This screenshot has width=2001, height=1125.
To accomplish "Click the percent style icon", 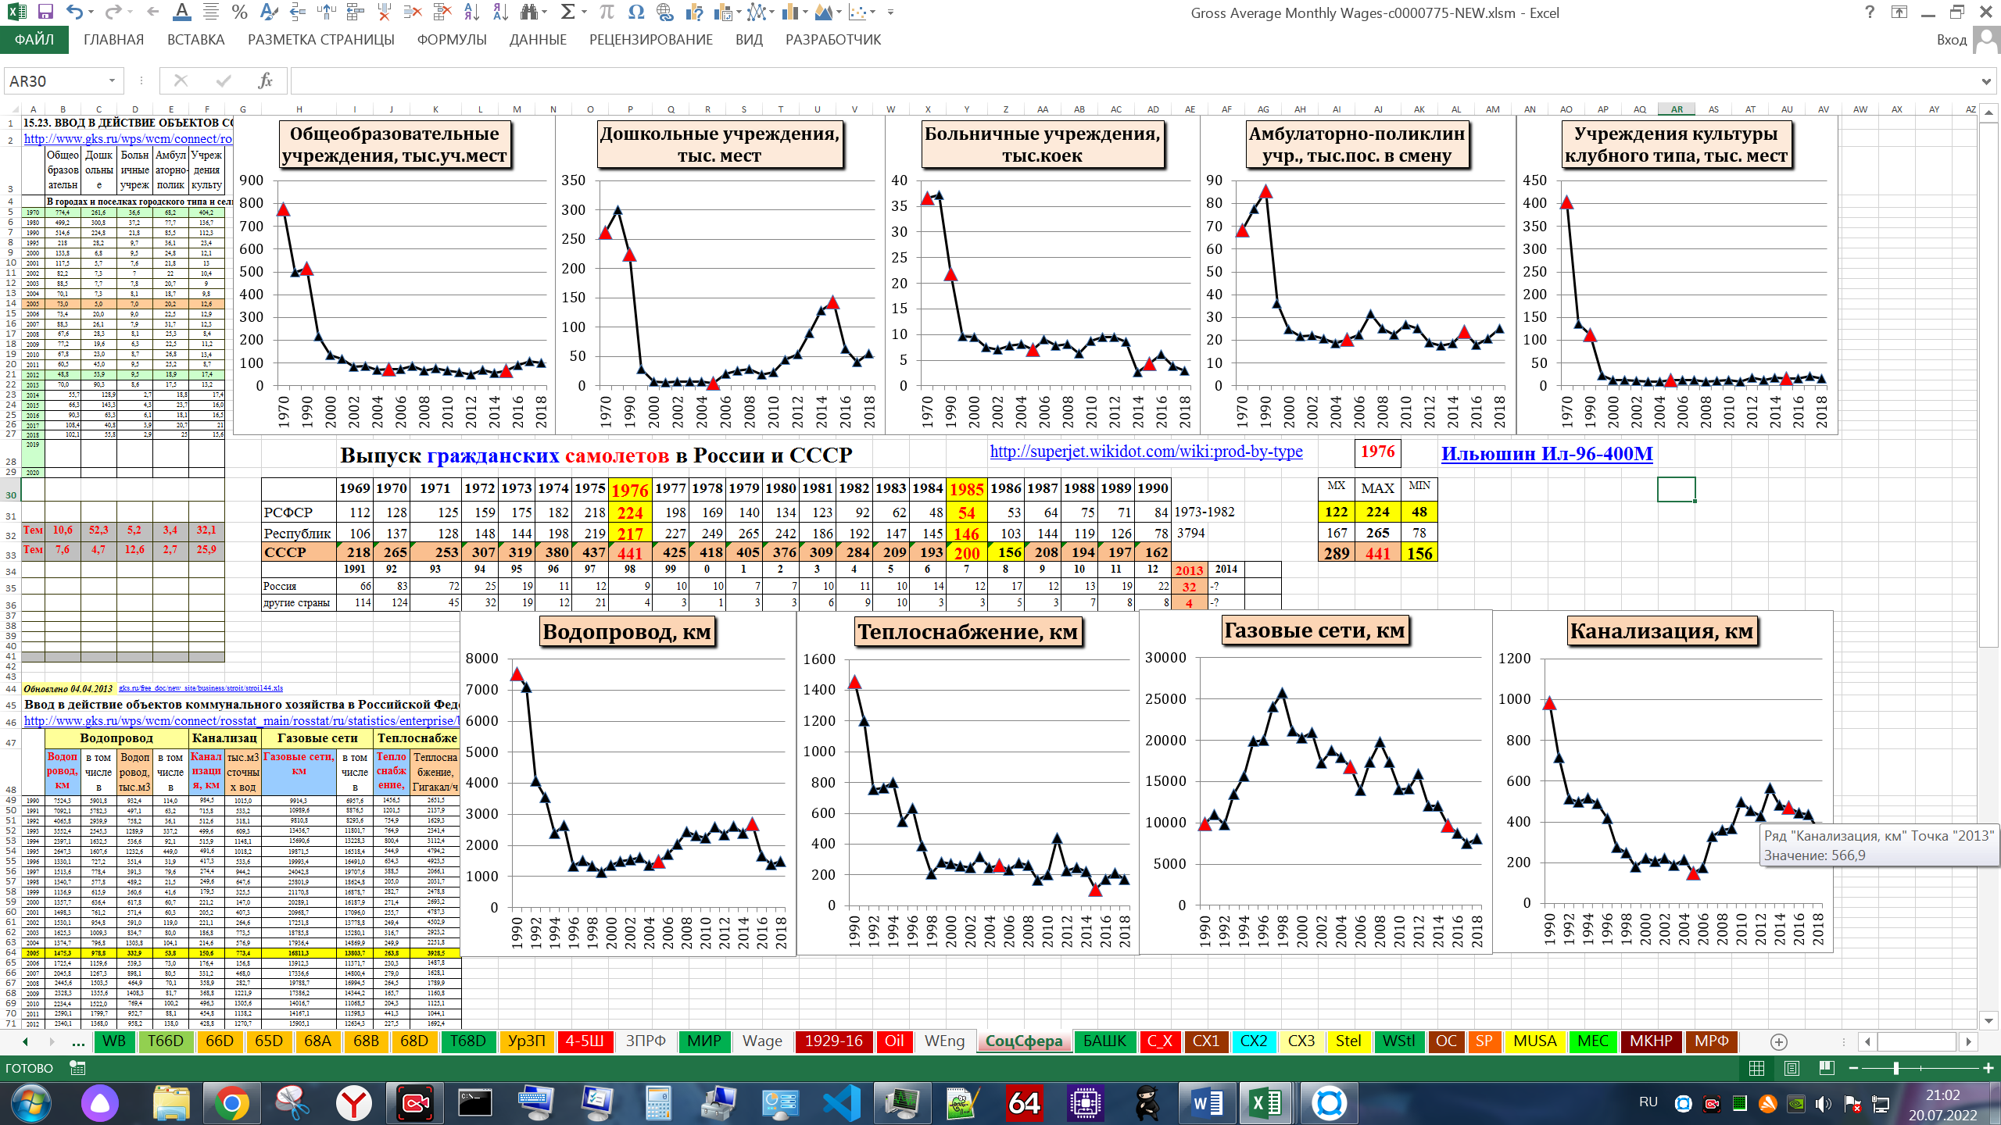I will point(239,12).
